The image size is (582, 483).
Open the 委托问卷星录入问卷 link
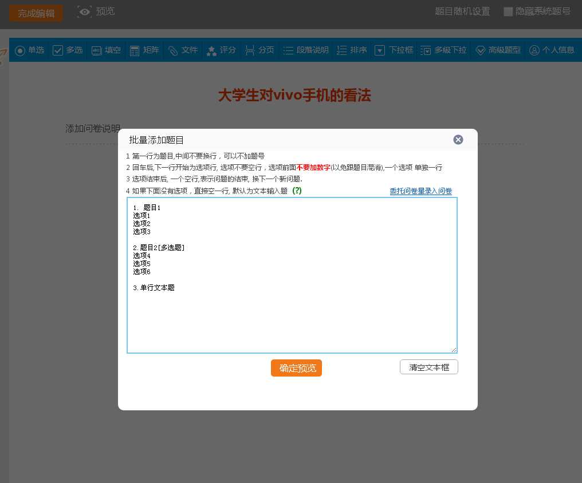[420, 191]
